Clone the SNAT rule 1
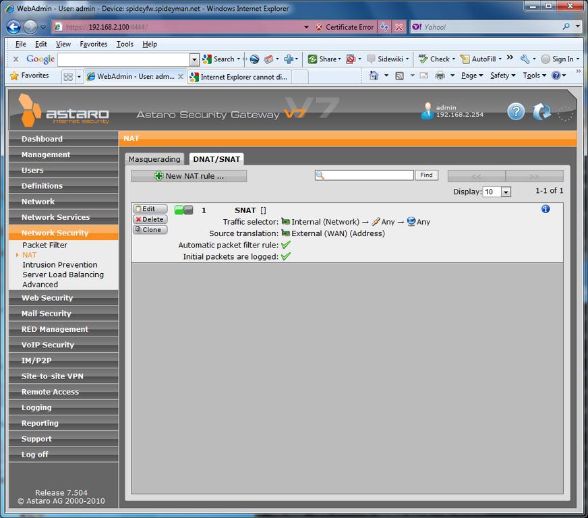 (150, 229)
